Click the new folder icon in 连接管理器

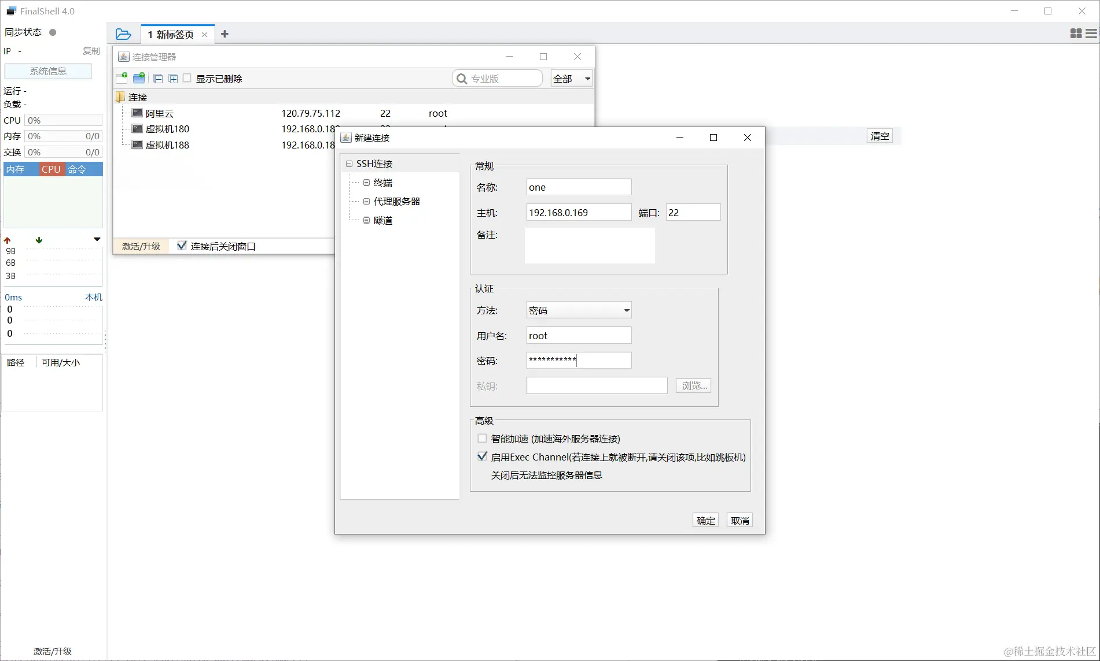pos(139,78)
